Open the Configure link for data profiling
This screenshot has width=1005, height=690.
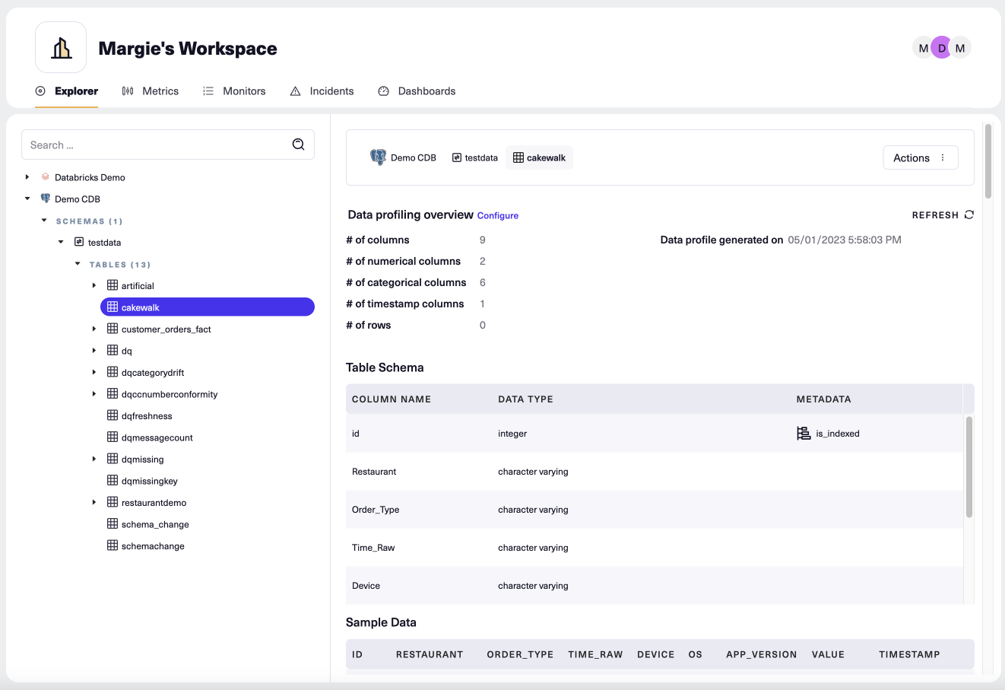[497, 215]
